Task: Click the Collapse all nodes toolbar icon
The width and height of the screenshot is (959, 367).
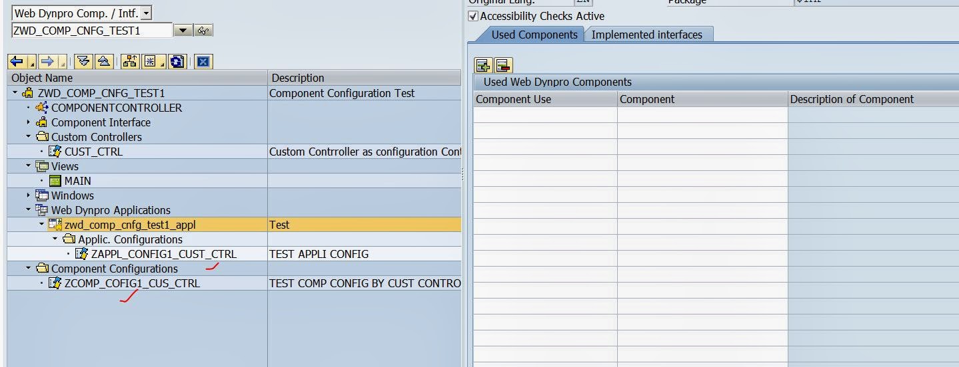Action: [104, 62]
